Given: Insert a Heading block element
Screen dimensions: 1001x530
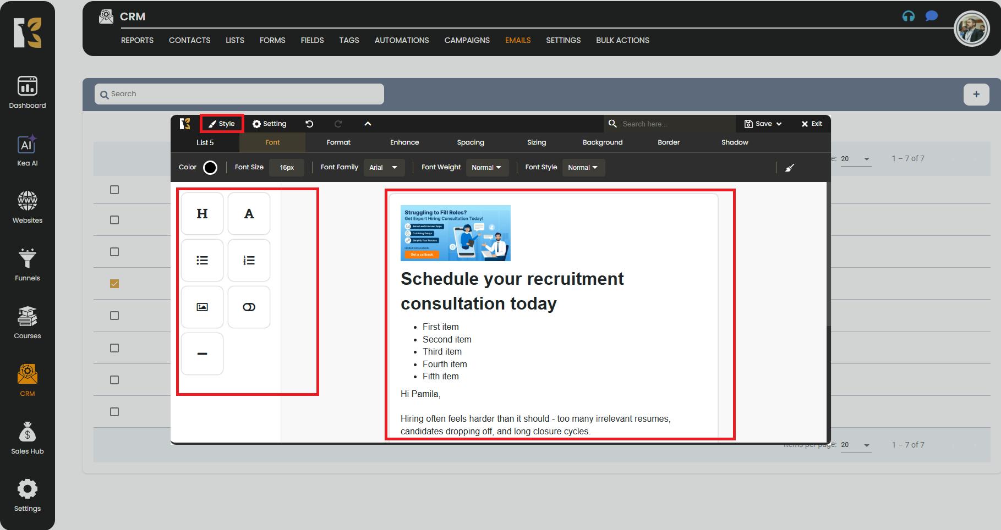Looking at the screenshot, I should click(x=202, y=214).
